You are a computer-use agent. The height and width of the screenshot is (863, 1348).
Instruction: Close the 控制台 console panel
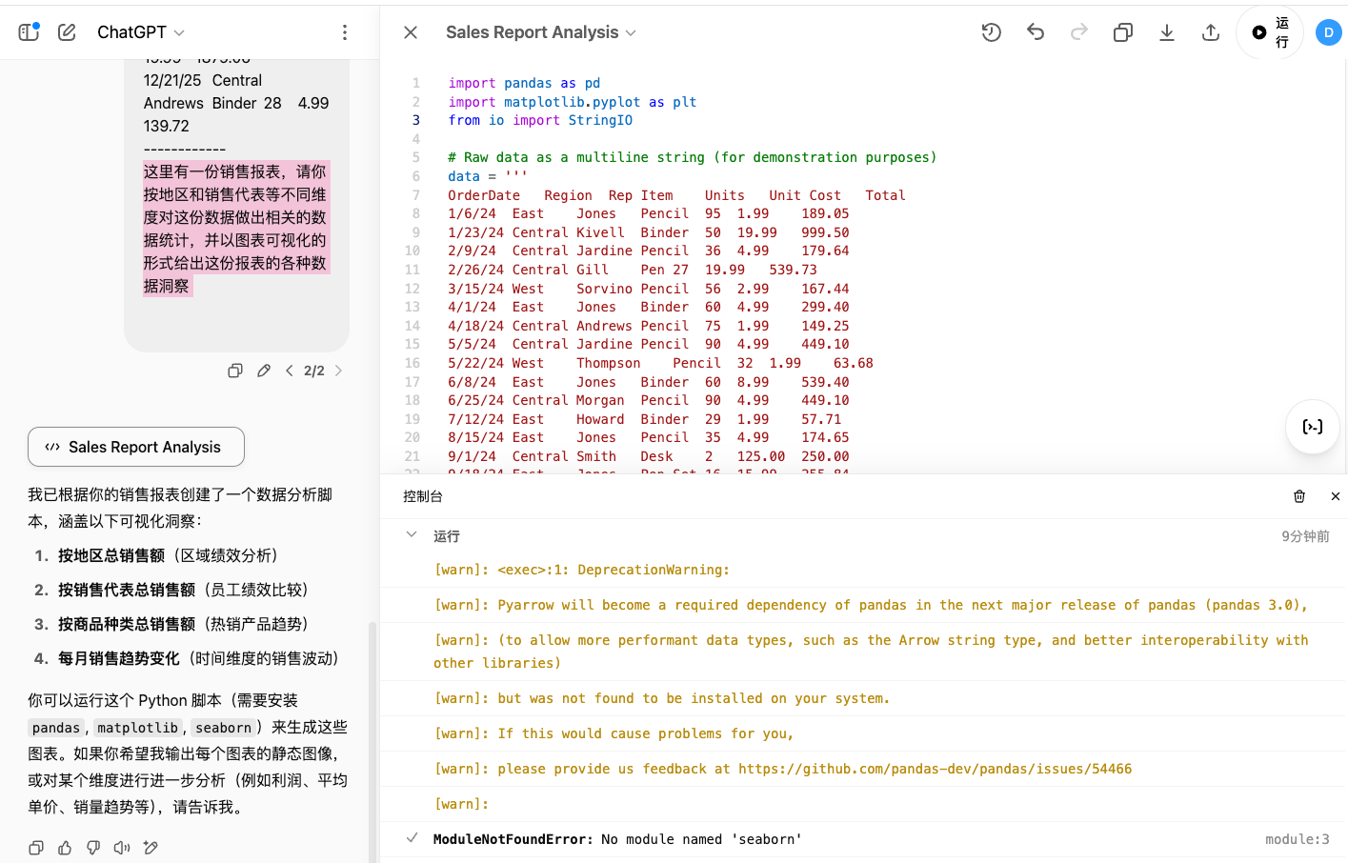click(1336, 496)
